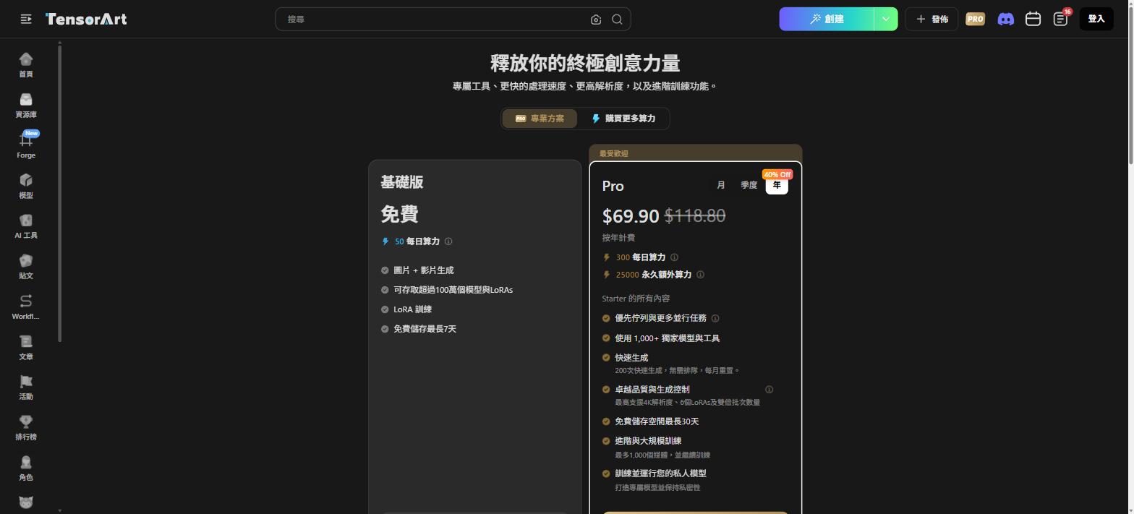Click the 最受歡迎 label
Viewport: 1134px width, 514px height.
click(x=613, y=153)
